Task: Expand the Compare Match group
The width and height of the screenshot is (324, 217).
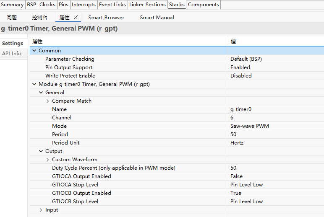Action: (x=47, y=101)
